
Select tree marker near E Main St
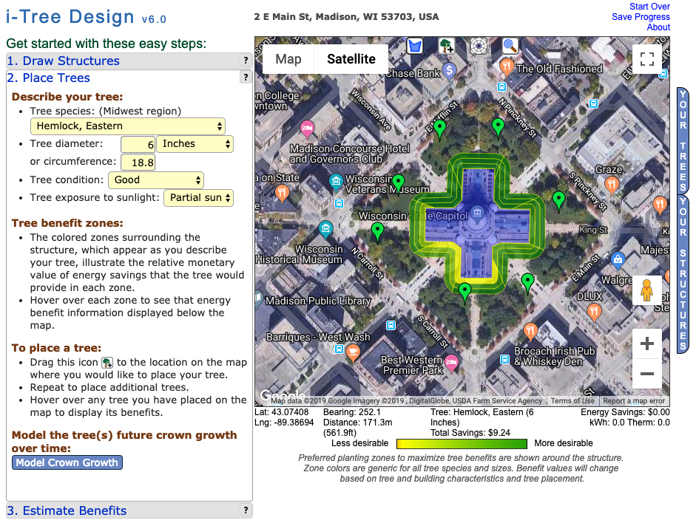pos(527,282)
